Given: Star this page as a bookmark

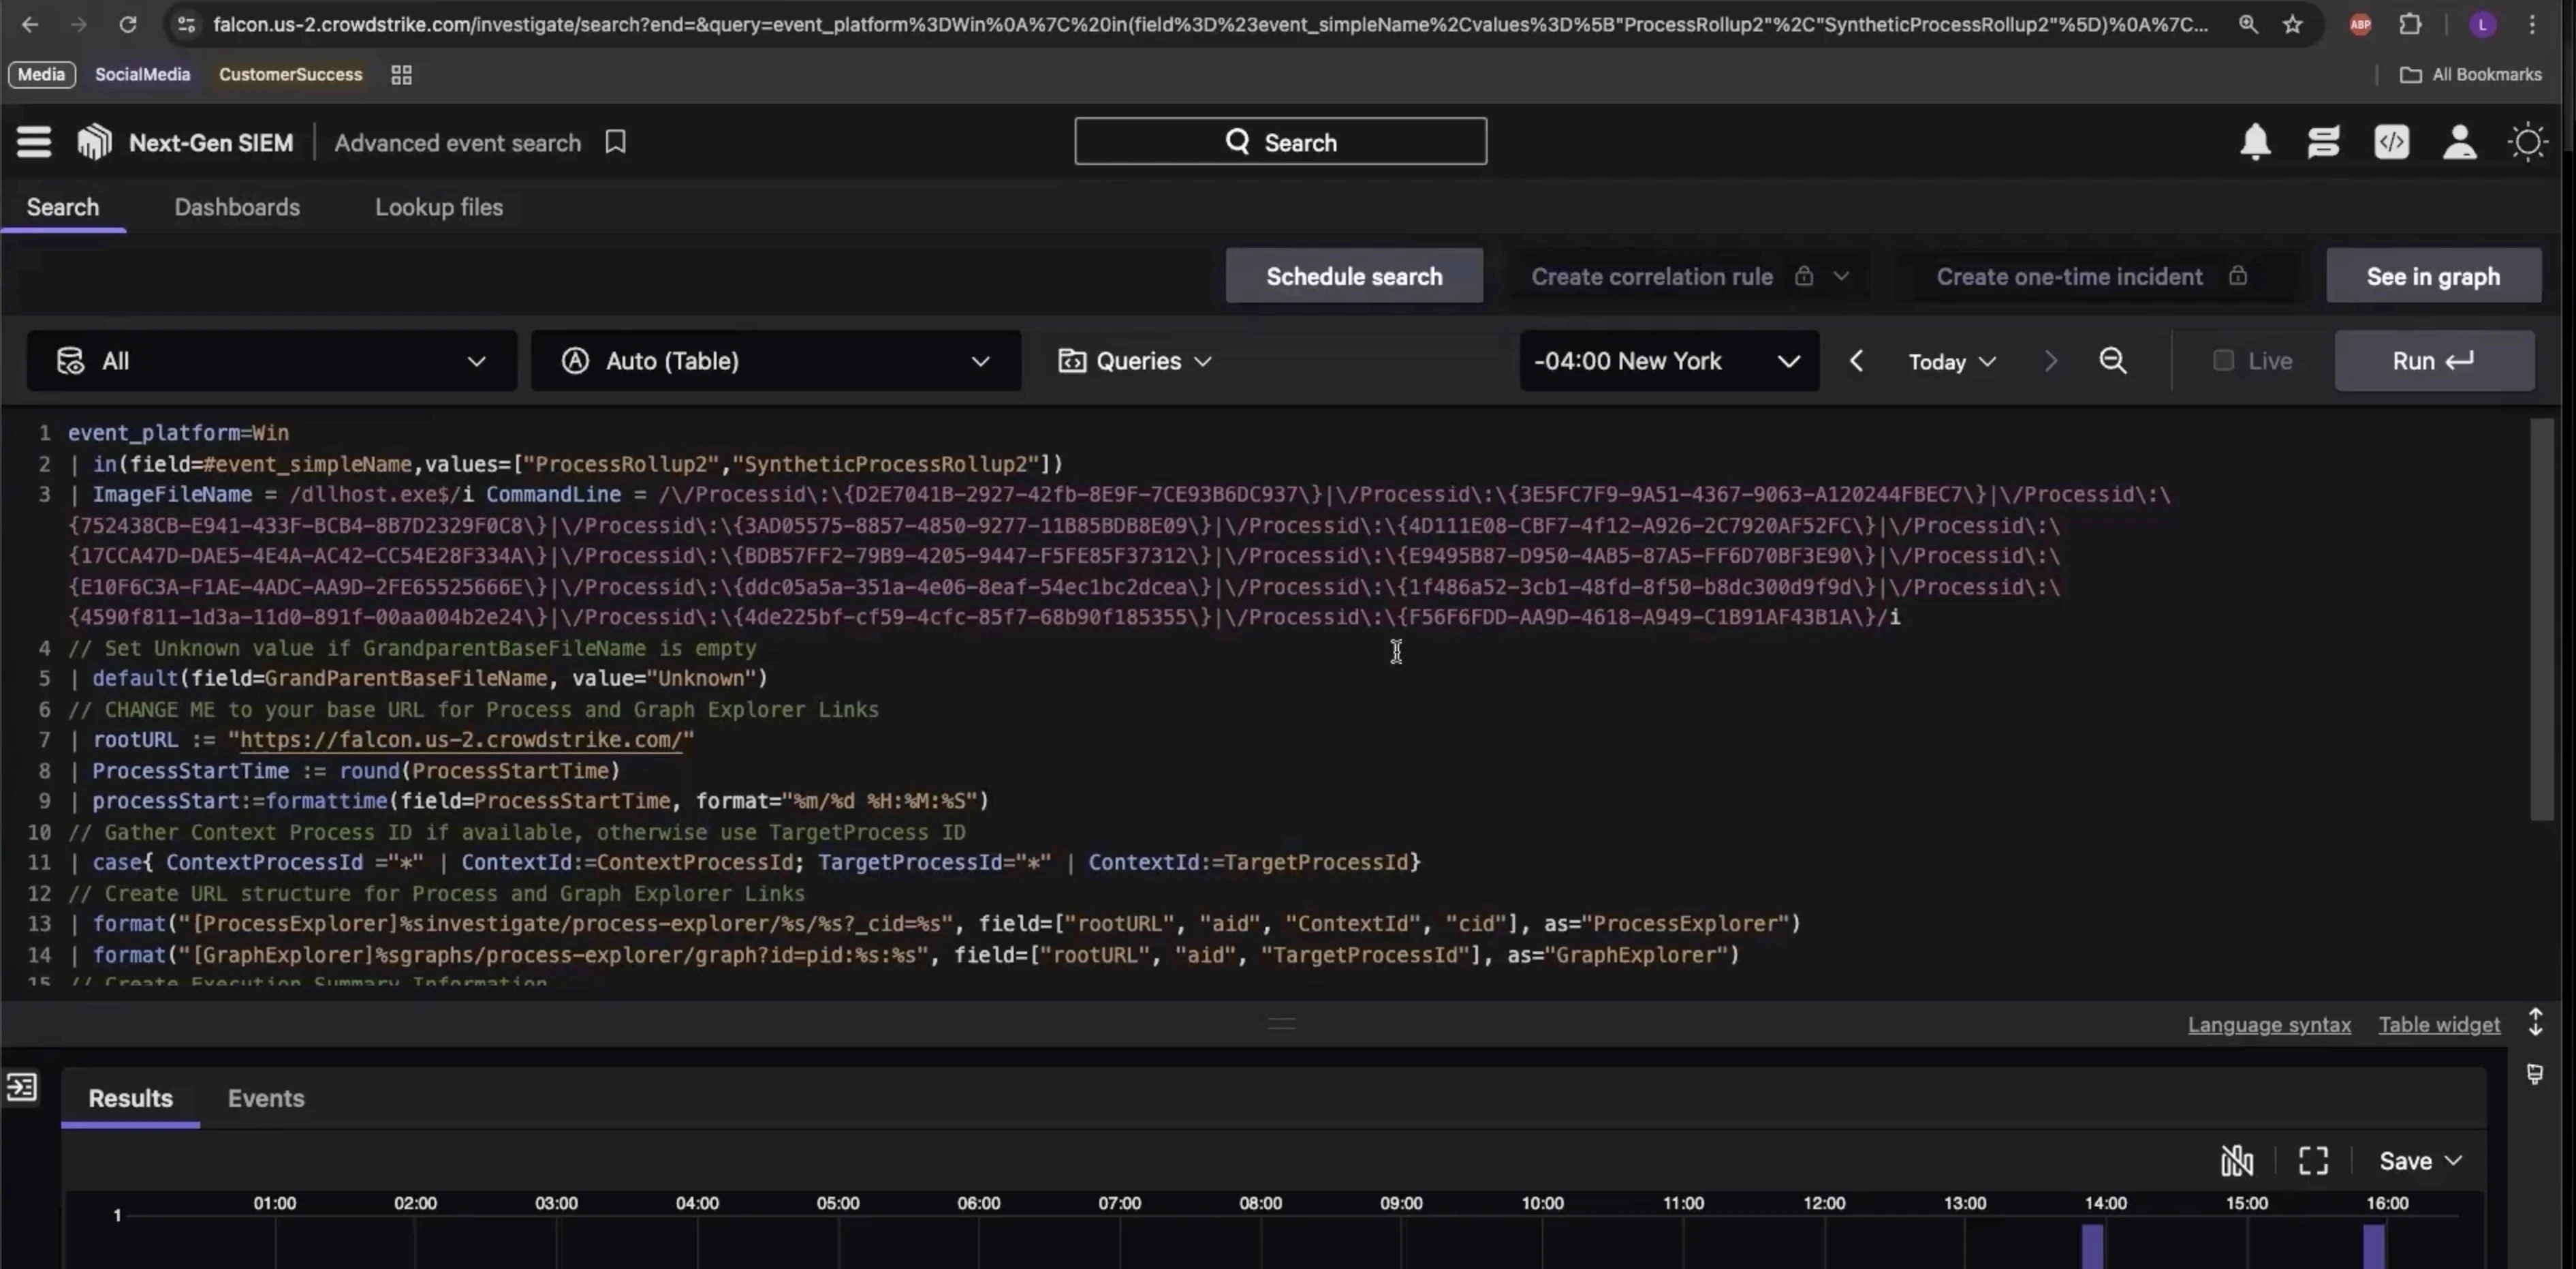Looking at the screenshot, I should [2292, 24].
